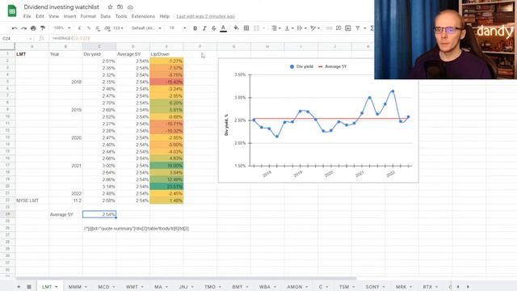Image resolution: width=517 pixels, height=291 pixels.
Task: Click the Div yield chart legend entry
Action: (301, 66)
